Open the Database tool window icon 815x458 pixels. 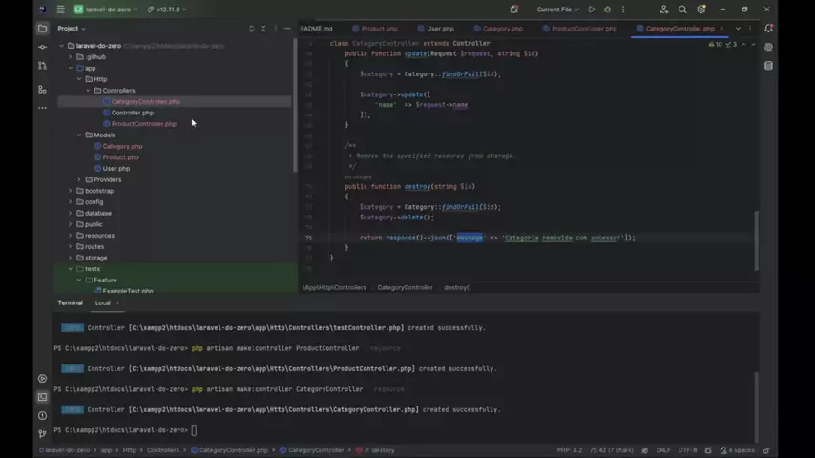[769, 66]
